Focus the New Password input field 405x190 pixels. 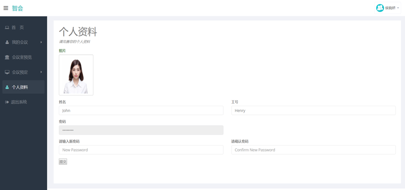[x=141, y=150]
